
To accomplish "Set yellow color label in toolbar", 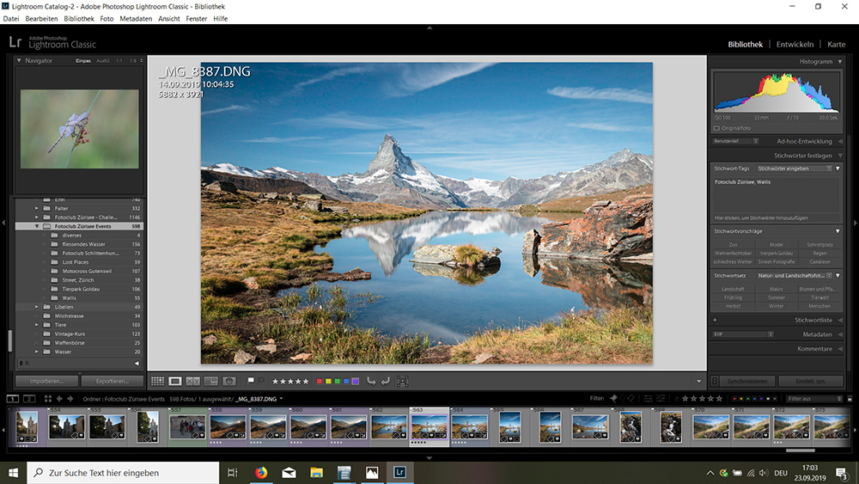I will (328, 381).
